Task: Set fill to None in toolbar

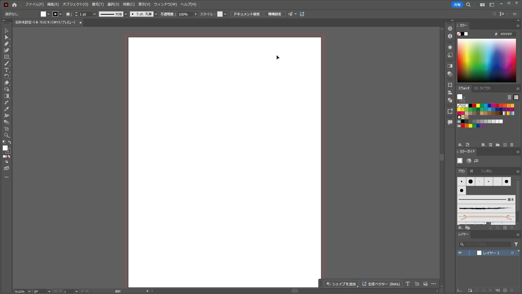Action: 9,157
